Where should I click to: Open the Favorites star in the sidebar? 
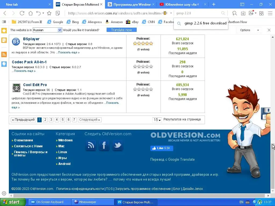4,31
